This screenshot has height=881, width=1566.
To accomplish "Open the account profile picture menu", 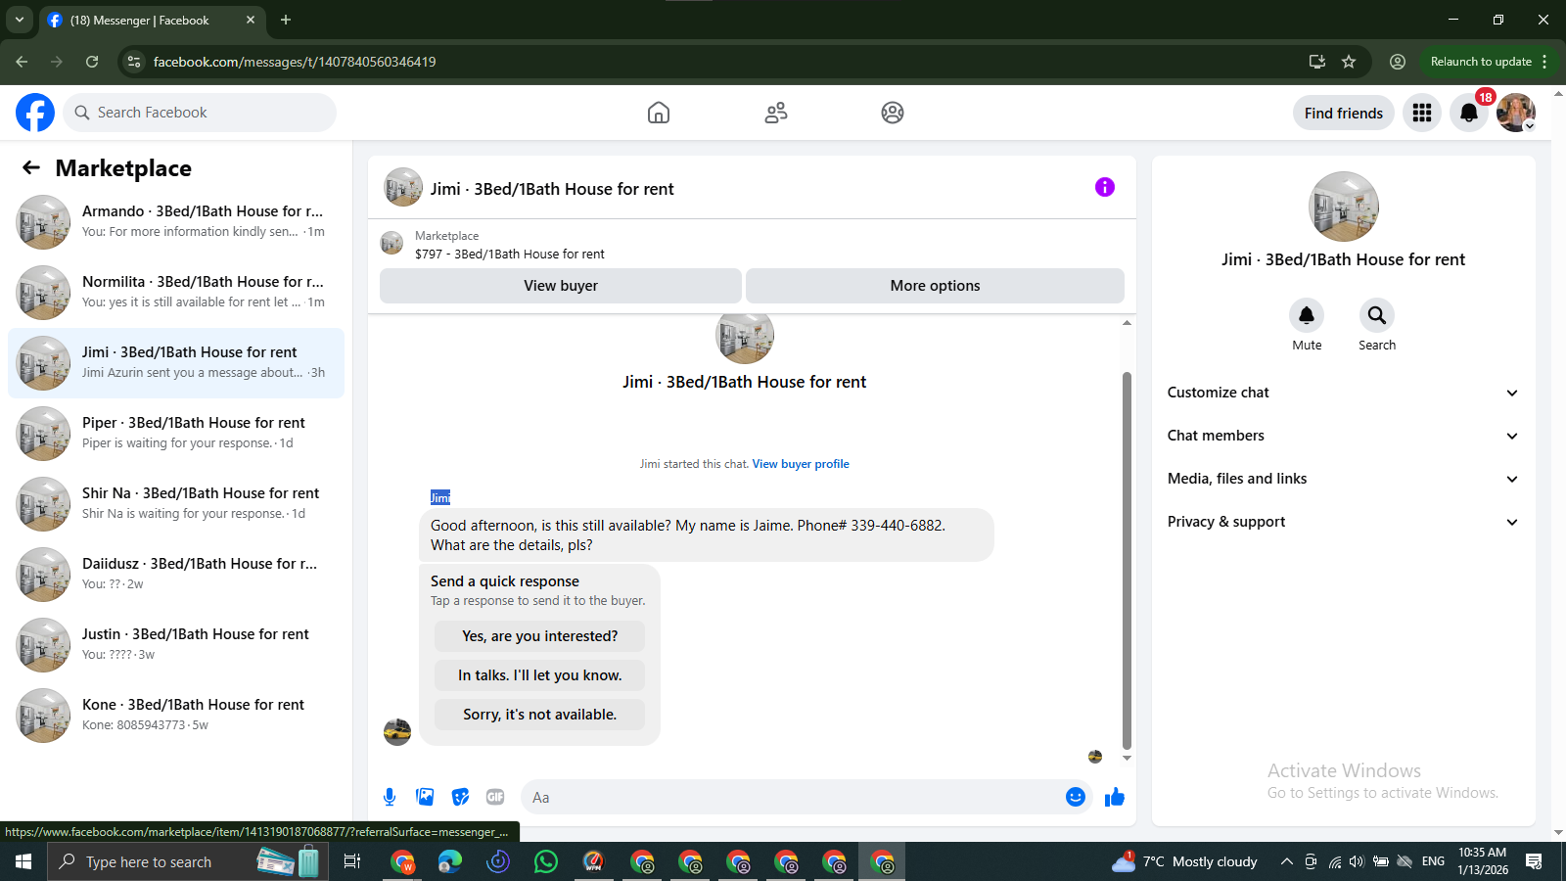I will [x=1516, y=113].
